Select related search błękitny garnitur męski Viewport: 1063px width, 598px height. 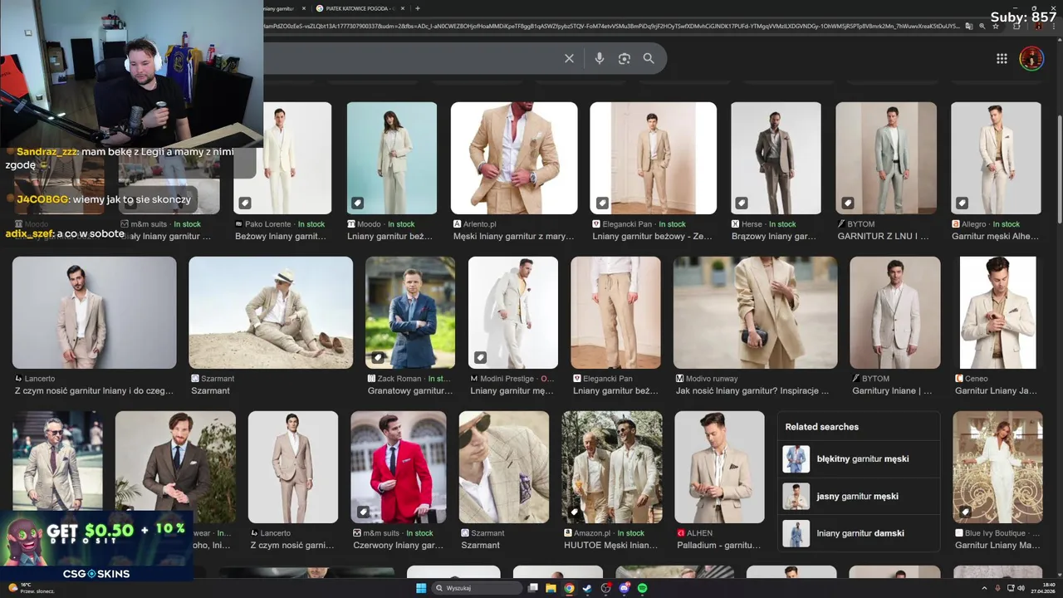pyautogui.click(x=859, y=459)
